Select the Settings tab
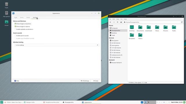Image resolution: width=186 pixels, height=104 pixels. pos(35,17)
